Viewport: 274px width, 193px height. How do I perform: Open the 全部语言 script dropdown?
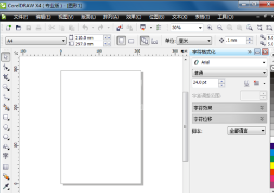tap(246, 131)
